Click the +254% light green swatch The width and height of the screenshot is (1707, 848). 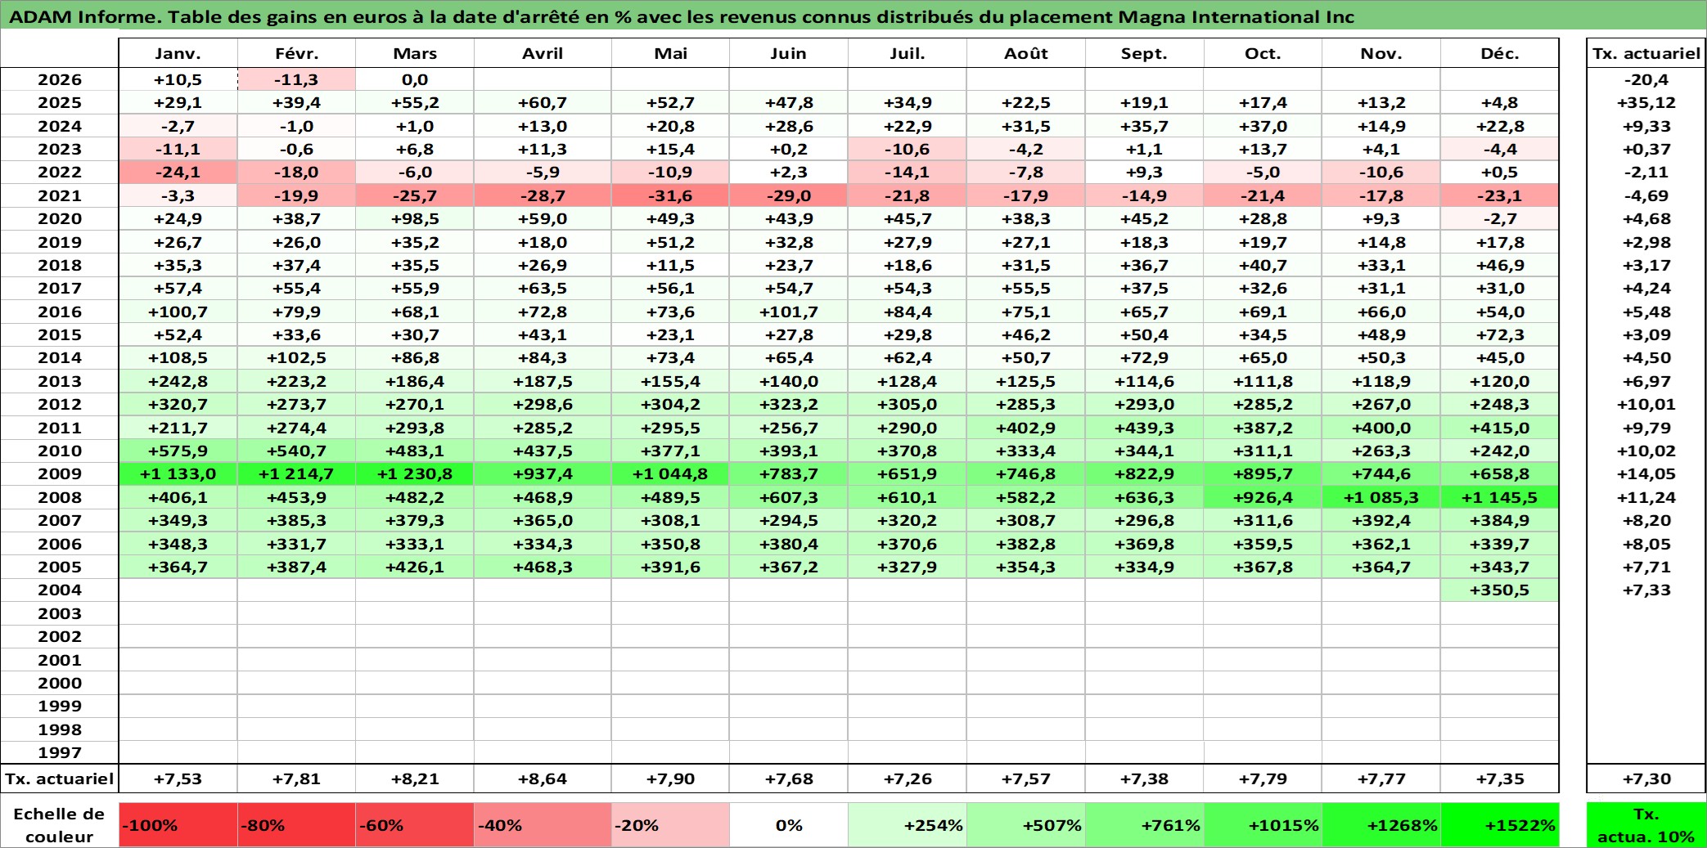[908, 825]
